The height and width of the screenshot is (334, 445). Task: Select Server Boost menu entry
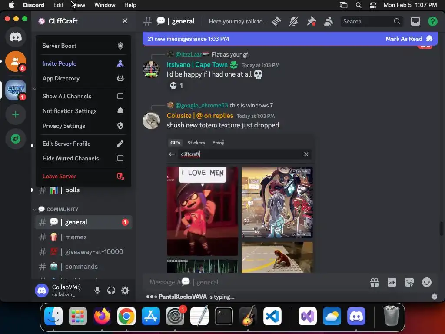(x=83, y=46)
